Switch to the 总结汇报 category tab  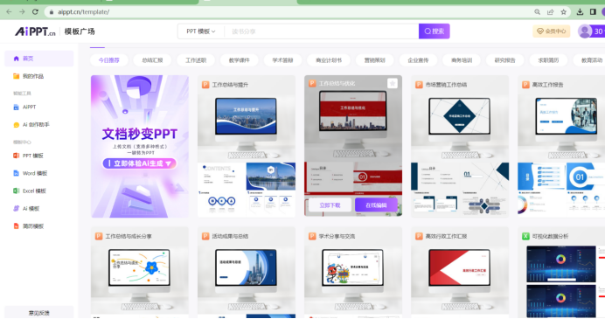click(152, 60)
